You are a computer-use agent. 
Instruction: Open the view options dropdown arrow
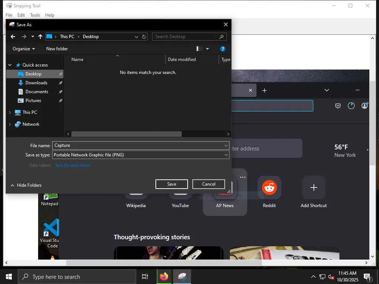[x=207, y=49]
